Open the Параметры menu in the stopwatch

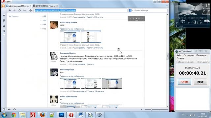tap(201, 55)
